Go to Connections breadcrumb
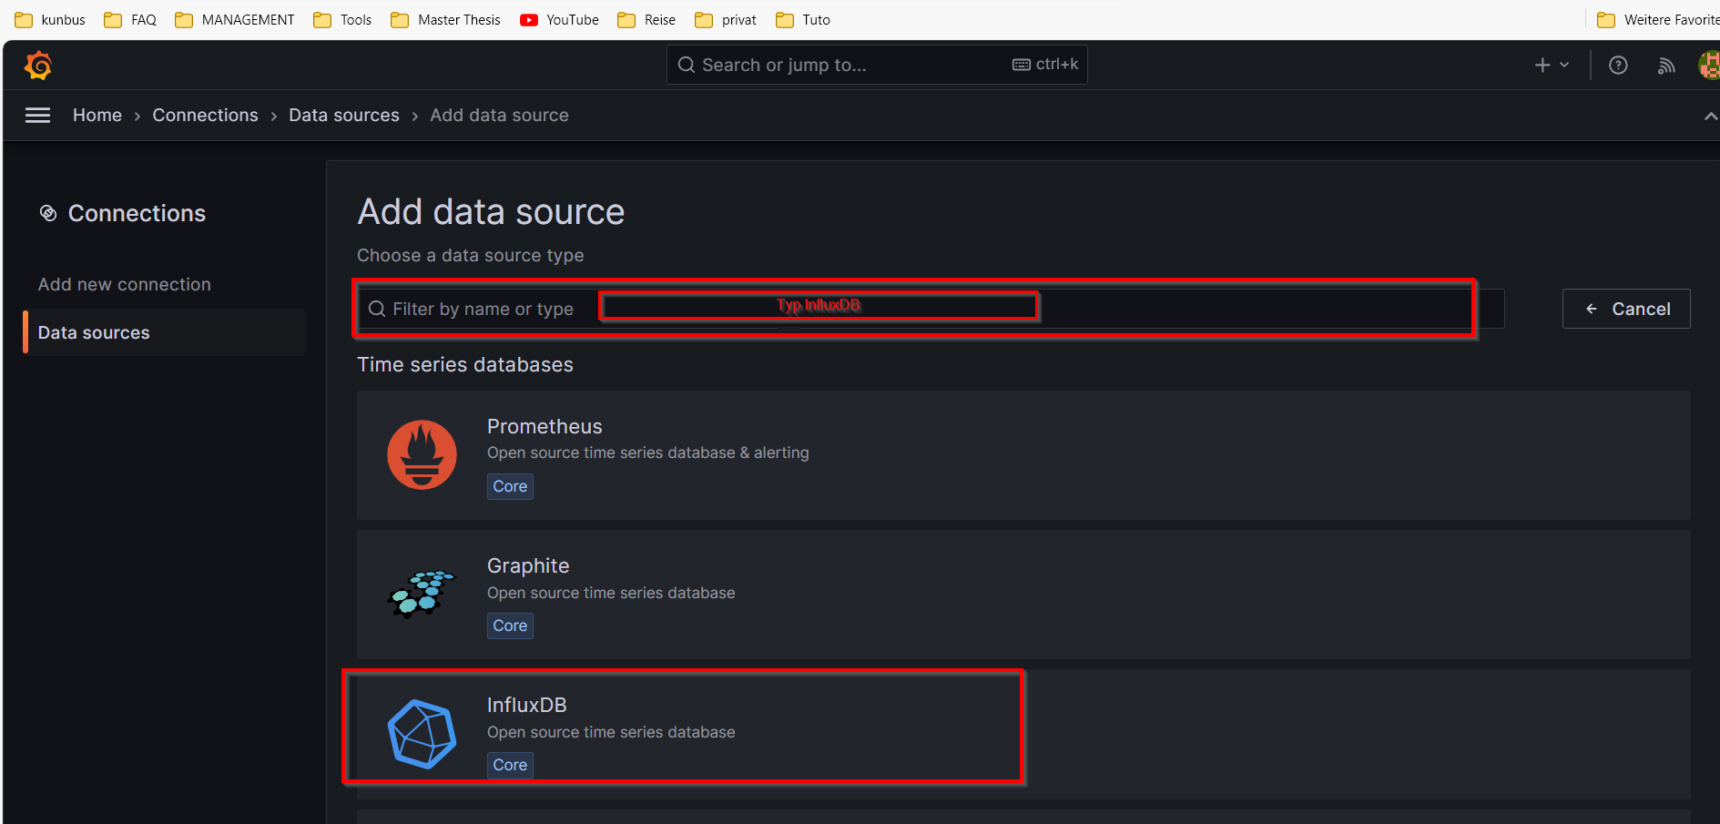Image resolution: width=1720 pixels, height=824 pixels. [206, 116]
